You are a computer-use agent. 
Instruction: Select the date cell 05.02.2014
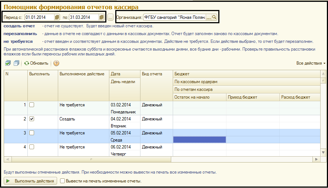tap(125, 133)
